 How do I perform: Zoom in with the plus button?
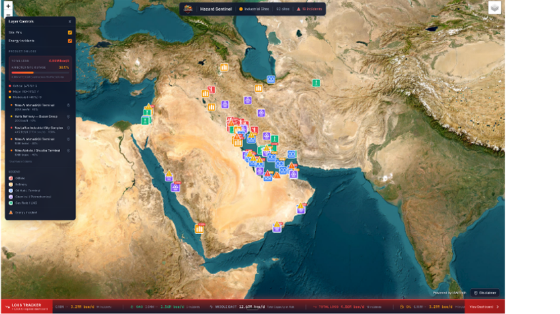8,5
